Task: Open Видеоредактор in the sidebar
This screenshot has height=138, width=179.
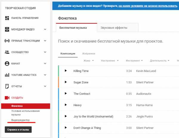Action: (21, 120)
